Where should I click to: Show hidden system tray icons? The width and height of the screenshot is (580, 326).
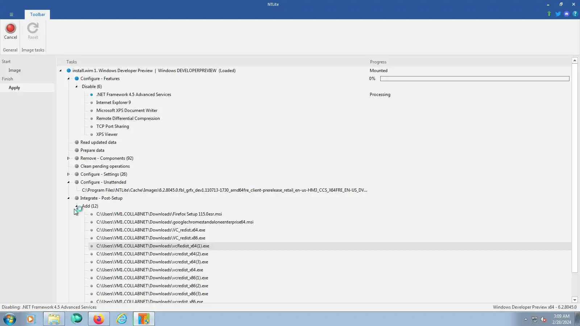click(526, 319)
